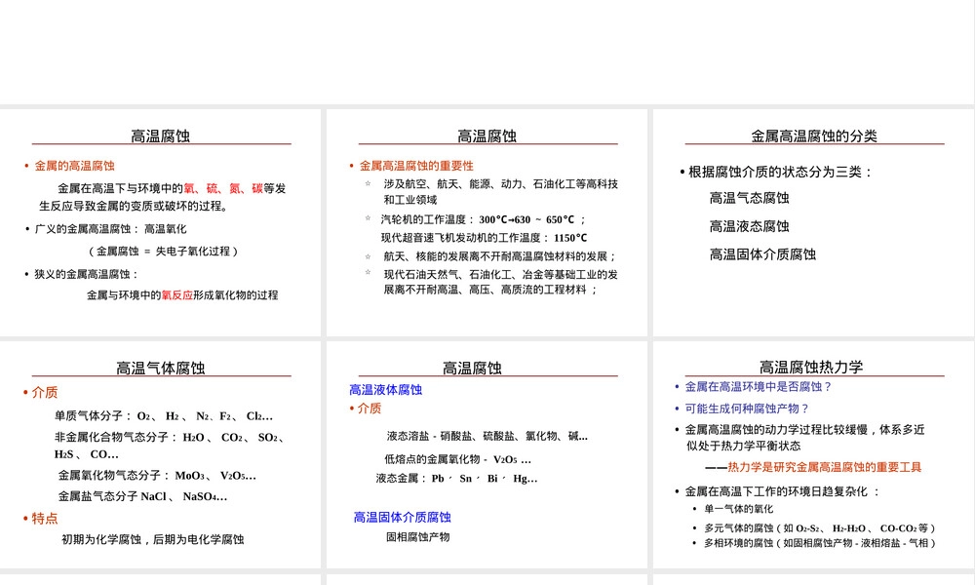Click the line 液态金属： Pb Sn Bi Hg

(456, 478)
